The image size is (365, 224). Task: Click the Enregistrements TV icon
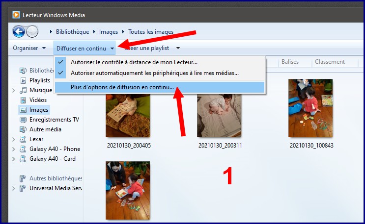pyautogui.click(x=23, y=120)
